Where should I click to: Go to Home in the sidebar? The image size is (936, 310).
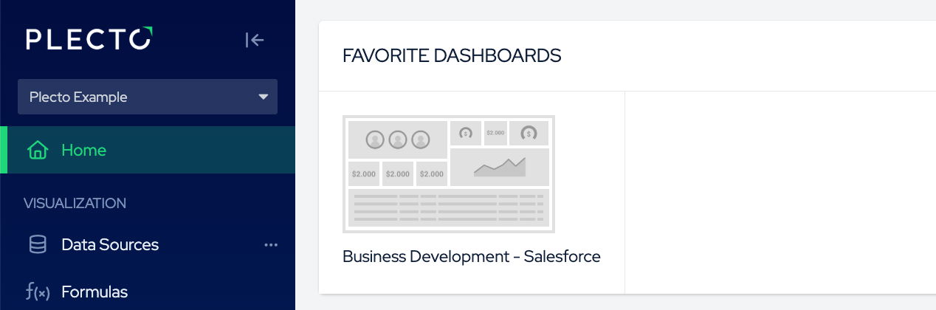click(84, 151)
